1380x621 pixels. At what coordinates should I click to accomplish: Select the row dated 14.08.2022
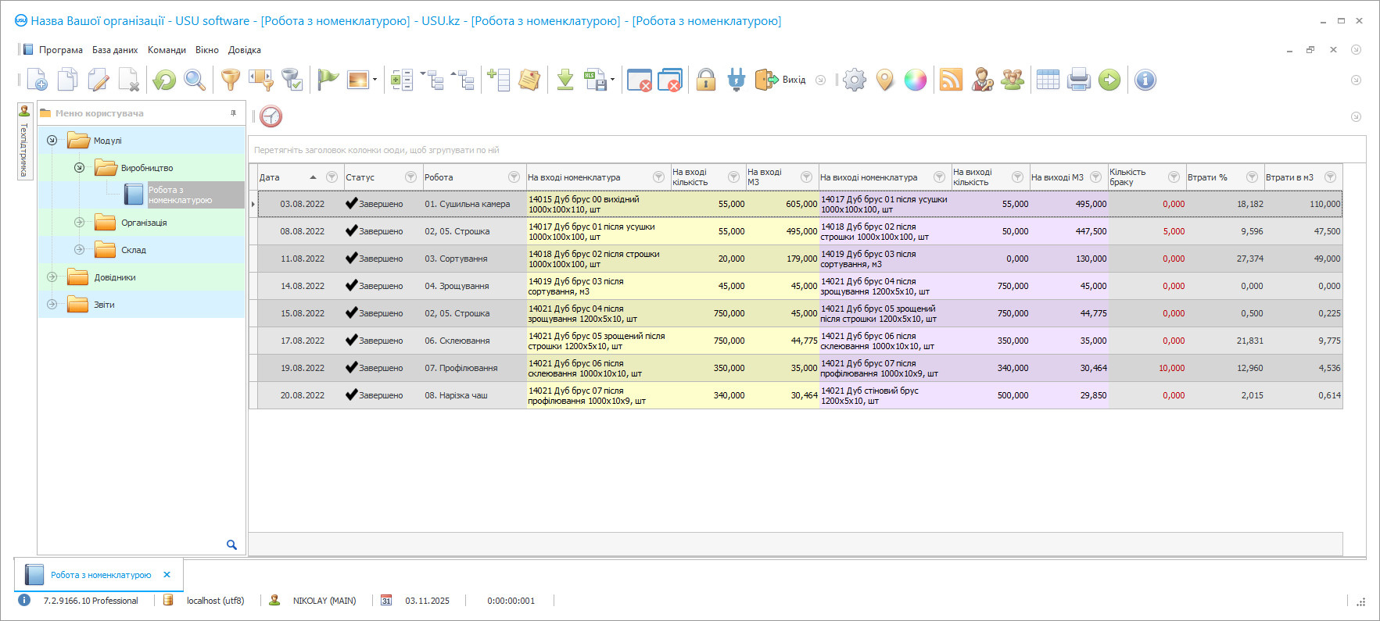(x=303, y=286)
